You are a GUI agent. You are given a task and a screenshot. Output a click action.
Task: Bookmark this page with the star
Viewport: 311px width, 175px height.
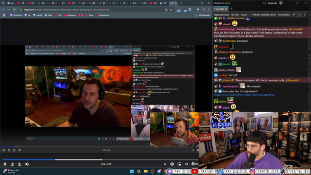(x=171, y=10)
